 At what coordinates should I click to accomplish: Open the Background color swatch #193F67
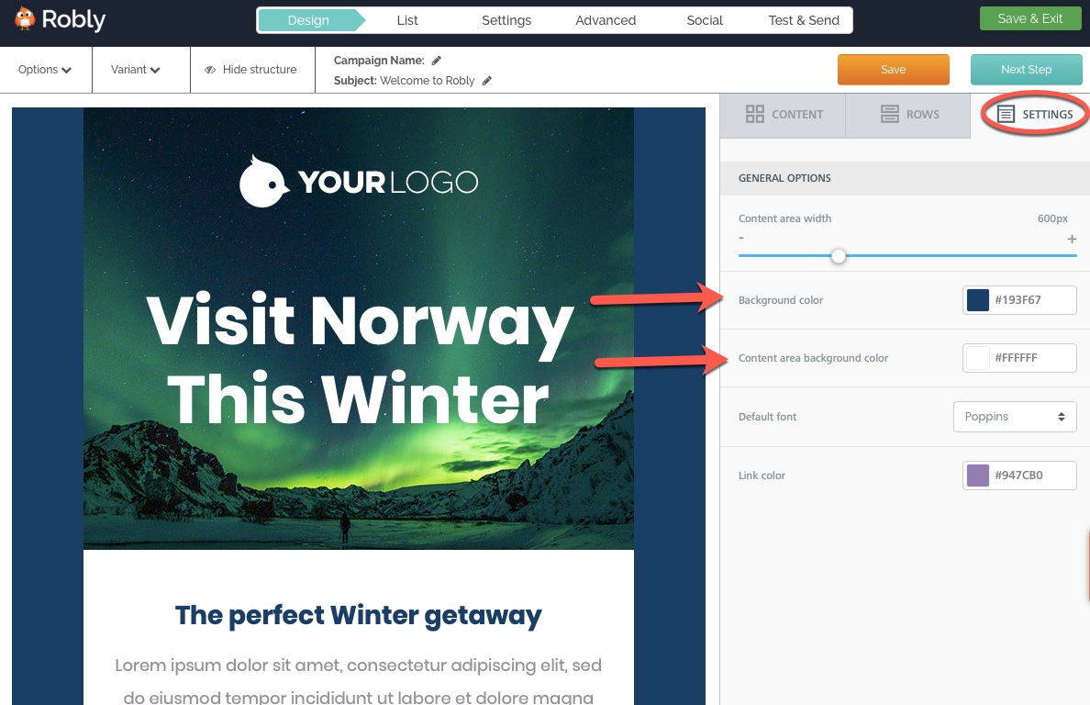(x=978, y=300)
